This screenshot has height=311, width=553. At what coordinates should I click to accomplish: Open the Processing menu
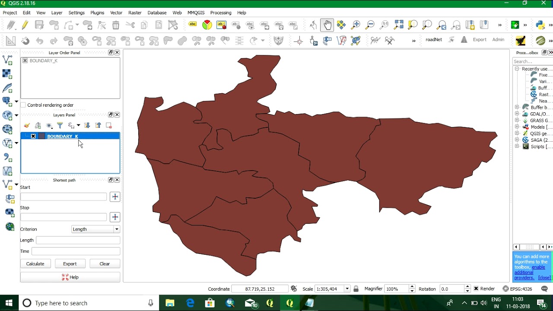tap(221, 13)
